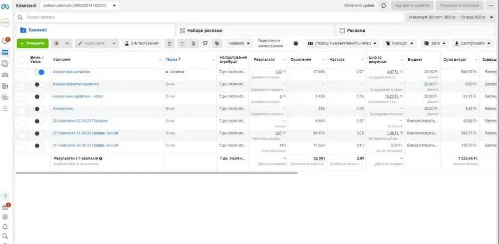The width and height of the screenshot is (499, 244).
Task: Tick checkbox for (2) Кампания 11.03.23 row
Action: [x=21, y=135]
